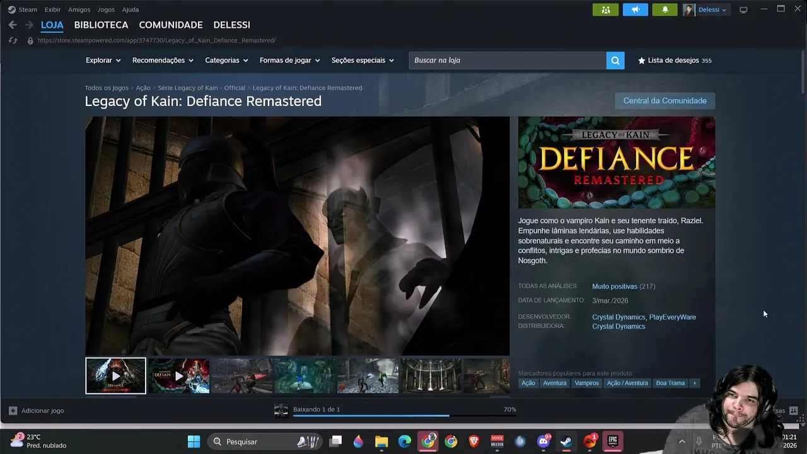Click the Buscar na loja search field
Screen dimensions: 807x454
[x=508, y=61]
